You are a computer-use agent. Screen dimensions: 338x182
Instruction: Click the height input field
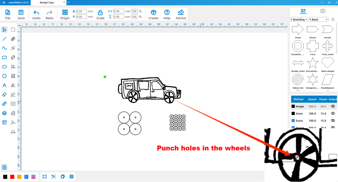pyautogui.click(x=119, y=17)
